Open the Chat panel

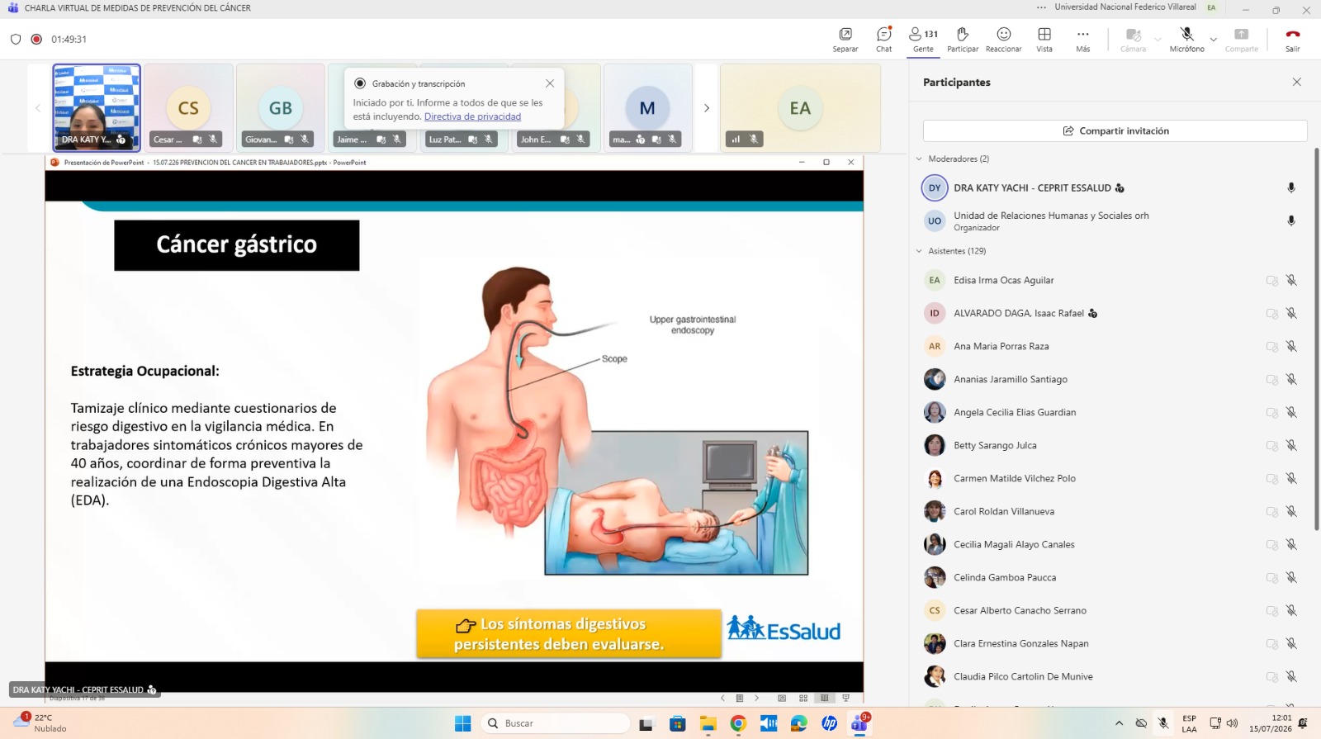[x=883, y=39]
